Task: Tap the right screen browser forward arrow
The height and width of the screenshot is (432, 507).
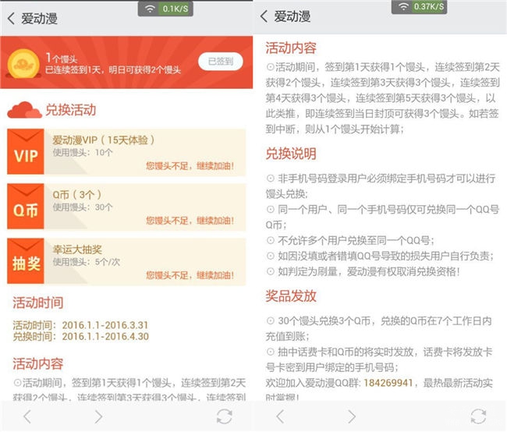Action: (352, 417)
